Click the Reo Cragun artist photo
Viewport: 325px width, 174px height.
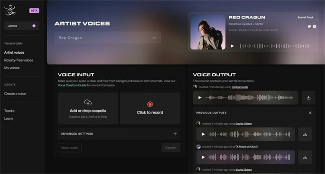208,32
